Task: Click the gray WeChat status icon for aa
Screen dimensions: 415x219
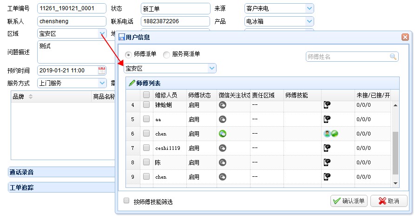Action: 223,119
